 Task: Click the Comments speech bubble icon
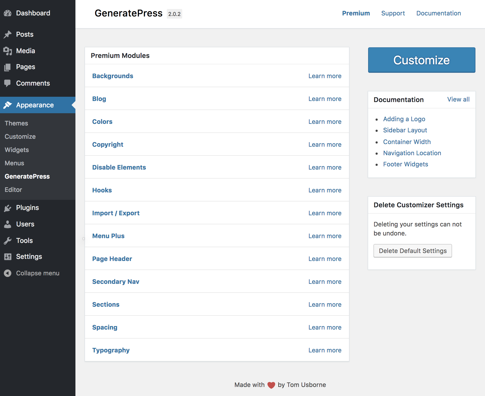[8, 83]
